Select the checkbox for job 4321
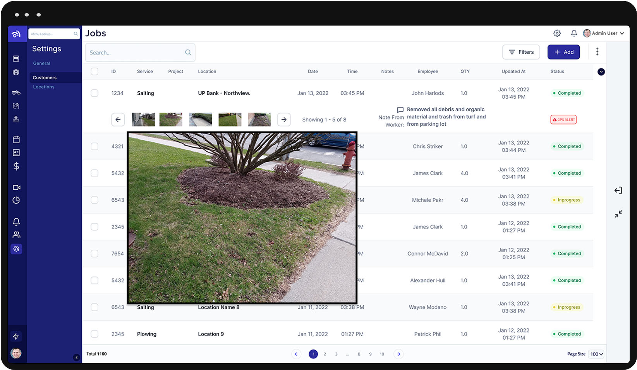637x370 pixels. click(94, 146)
